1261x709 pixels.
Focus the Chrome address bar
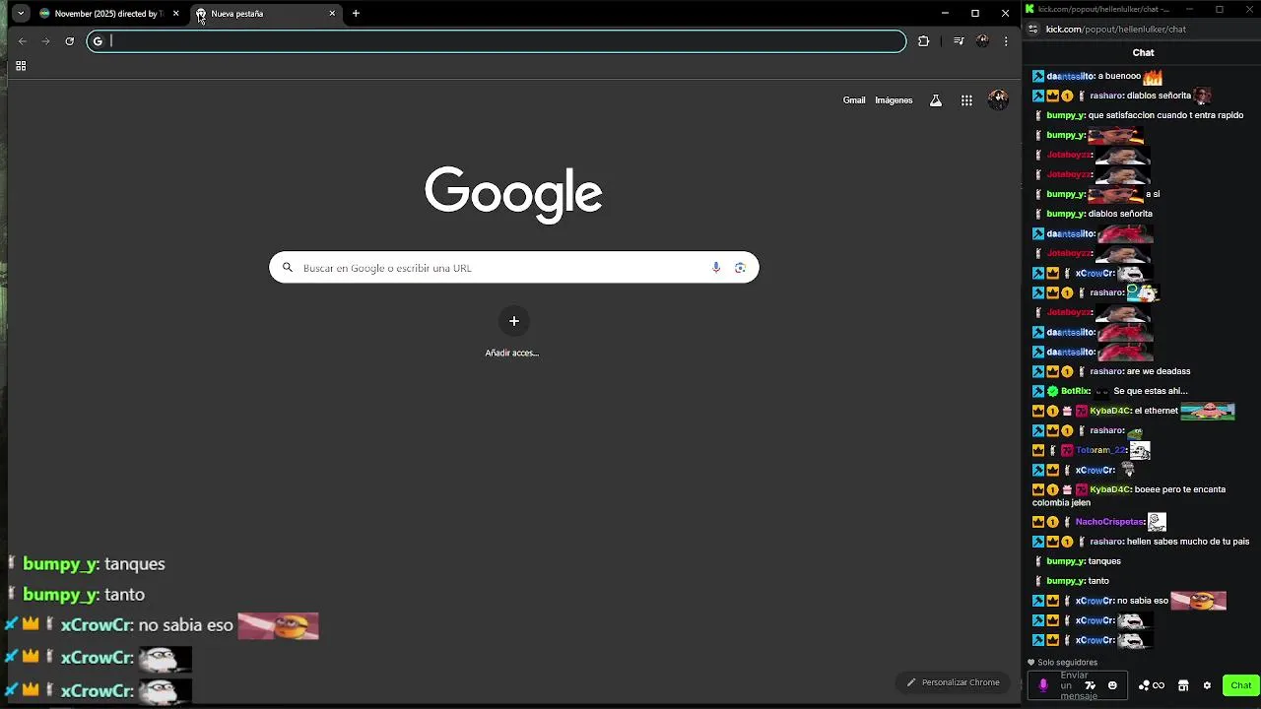[x=497, y=41]
